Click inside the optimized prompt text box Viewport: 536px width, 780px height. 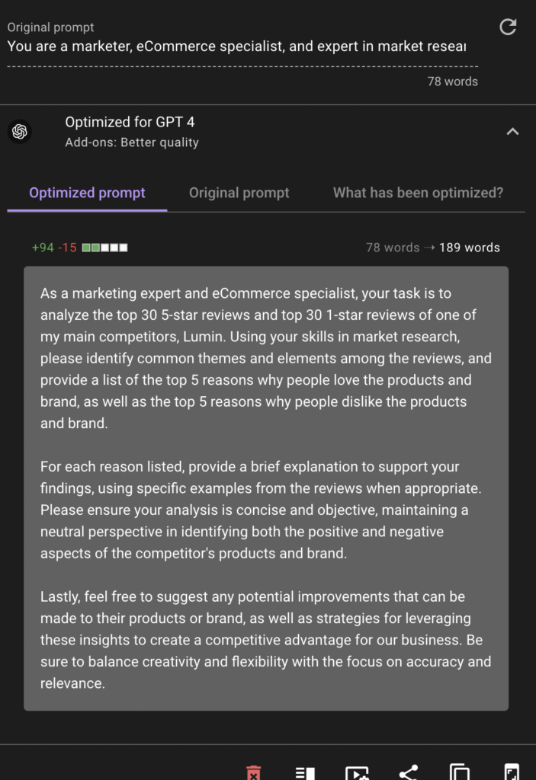pos(265,487)
